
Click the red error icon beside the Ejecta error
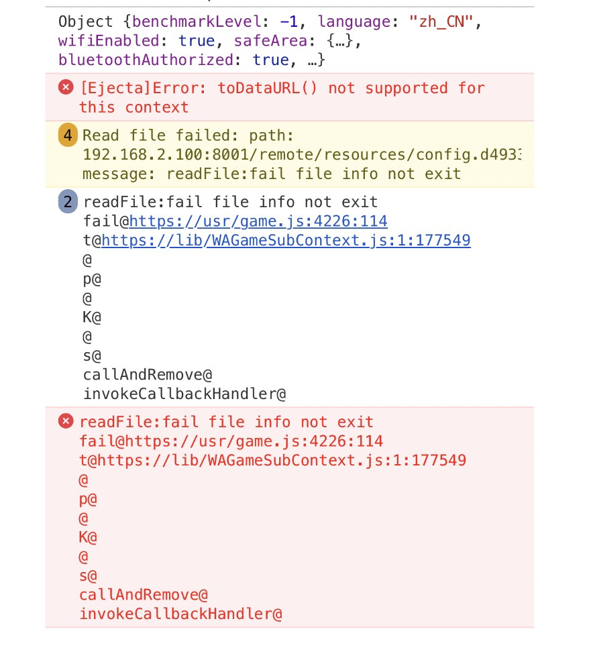pyautogui.click(x=66, y=87)
